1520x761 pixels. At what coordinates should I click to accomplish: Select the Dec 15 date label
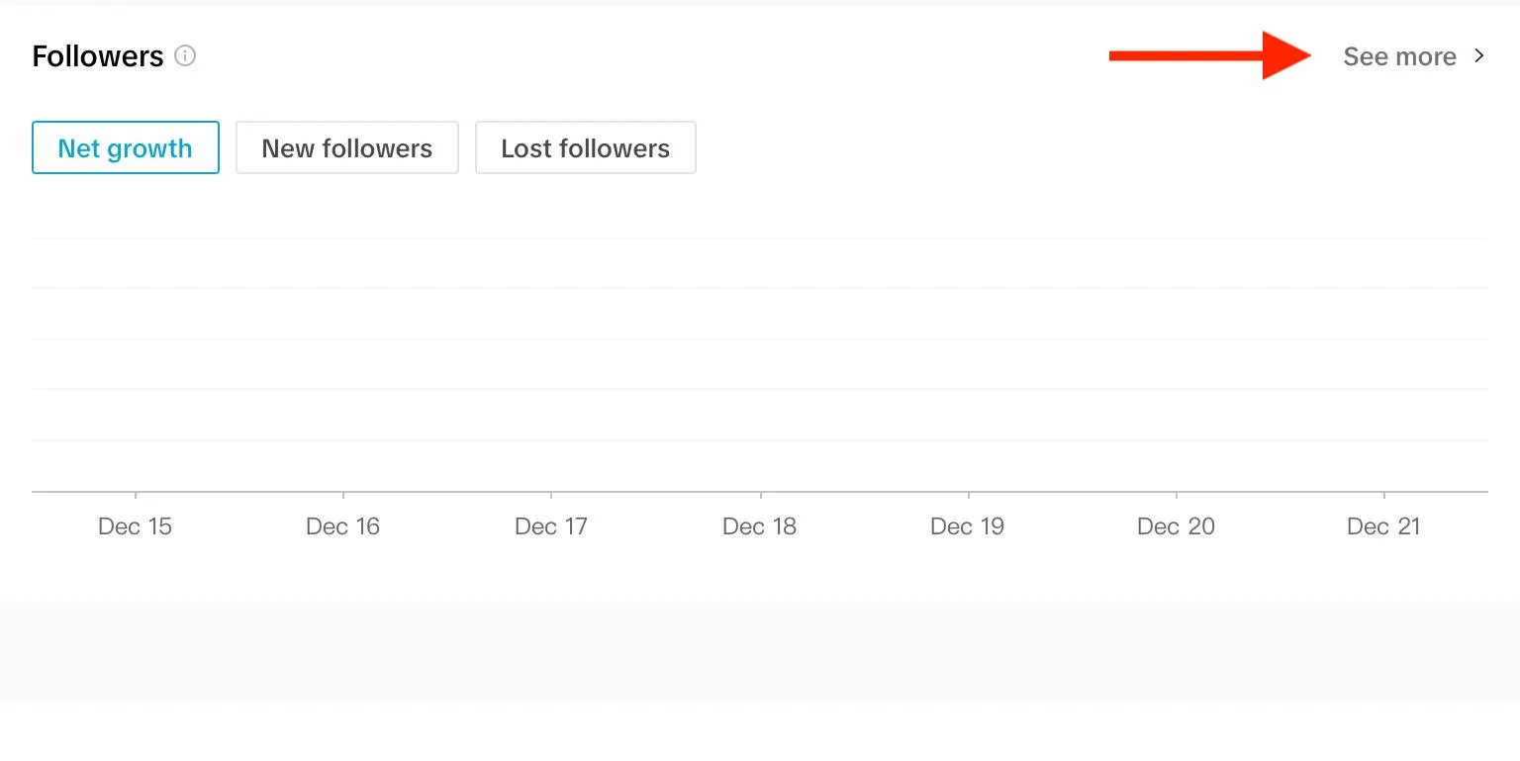pyautogui.click(x=135, y=526)
